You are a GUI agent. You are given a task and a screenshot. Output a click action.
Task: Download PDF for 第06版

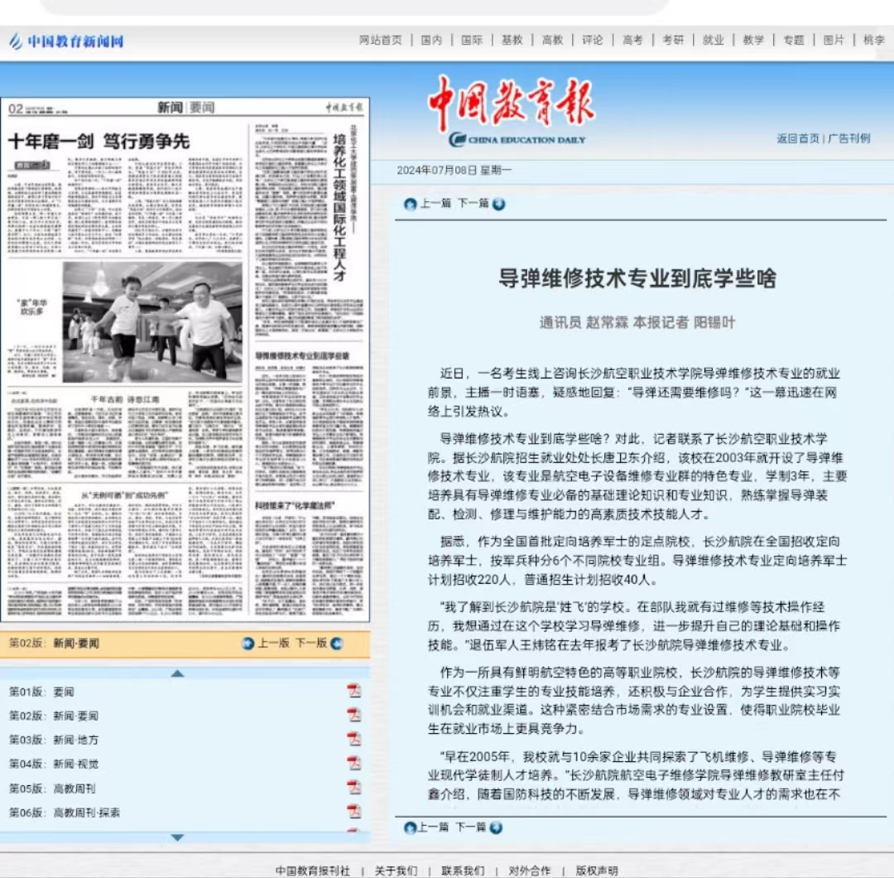coord(354,811)
